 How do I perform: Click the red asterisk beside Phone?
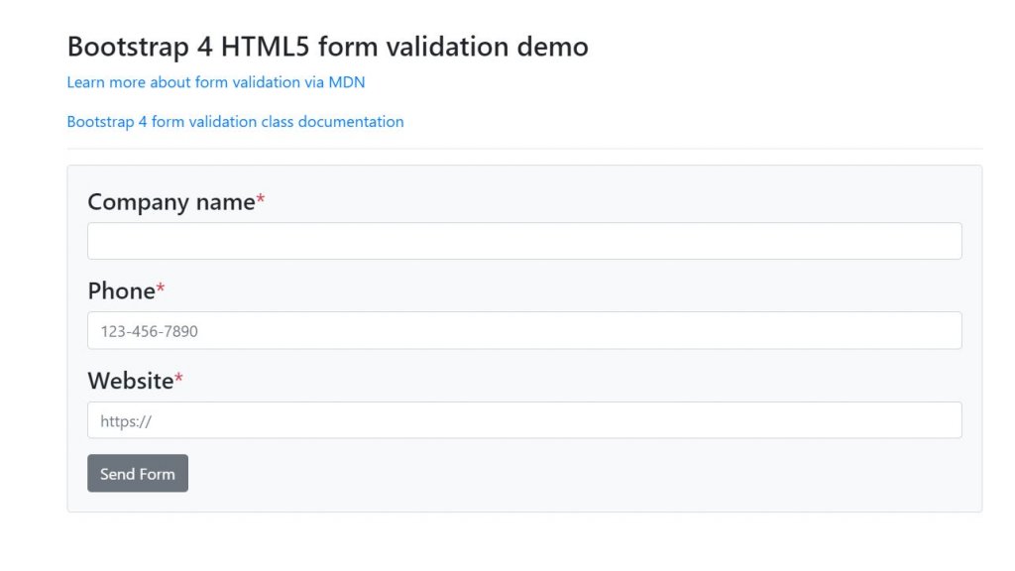[160, 285]
